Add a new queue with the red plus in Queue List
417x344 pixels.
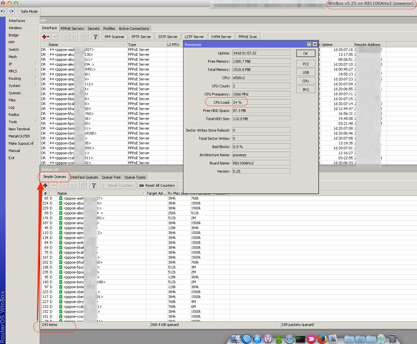pyautogui.click(x=45, y=185)
